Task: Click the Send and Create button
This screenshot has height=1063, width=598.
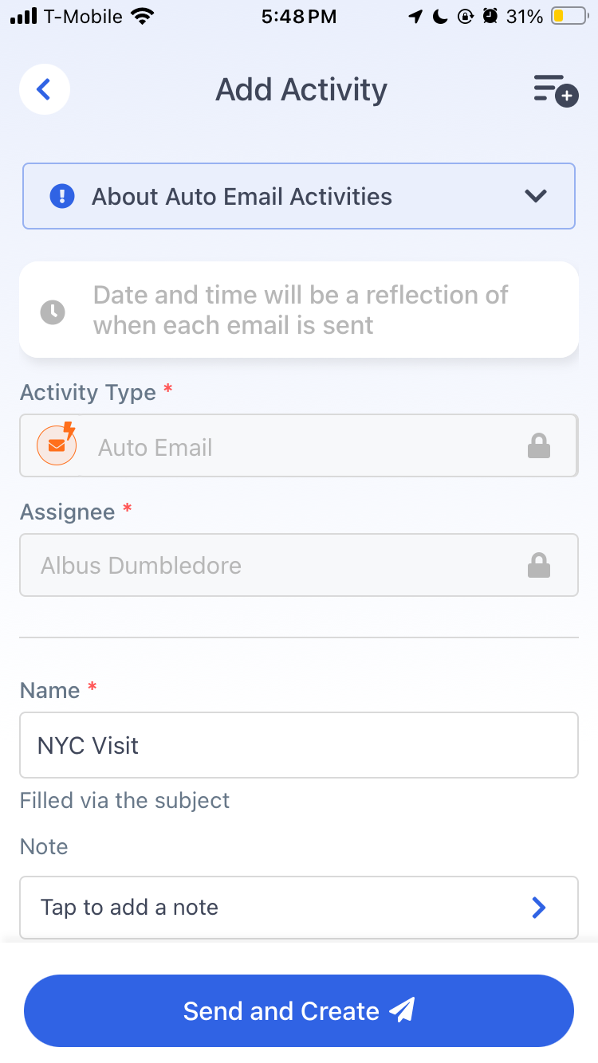Action: [299, 1010]
